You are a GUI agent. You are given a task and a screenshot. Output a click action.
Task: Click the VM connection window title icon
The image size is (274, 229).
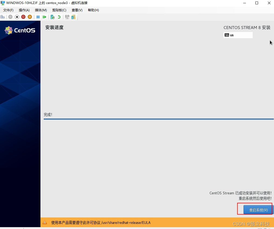click(x=3, y=3)
